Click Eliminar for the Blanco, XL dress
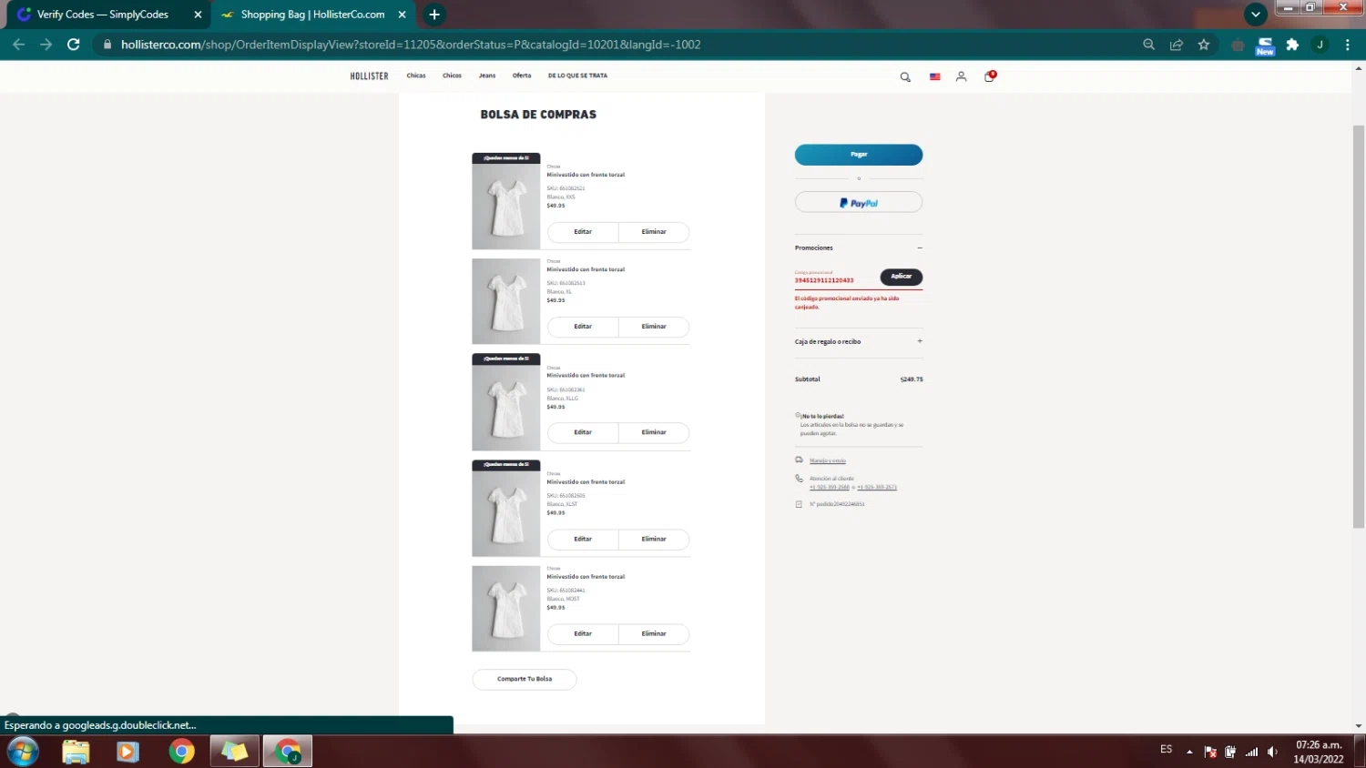1366x768 pixels. pyautogui.click(x=654, y=327)
